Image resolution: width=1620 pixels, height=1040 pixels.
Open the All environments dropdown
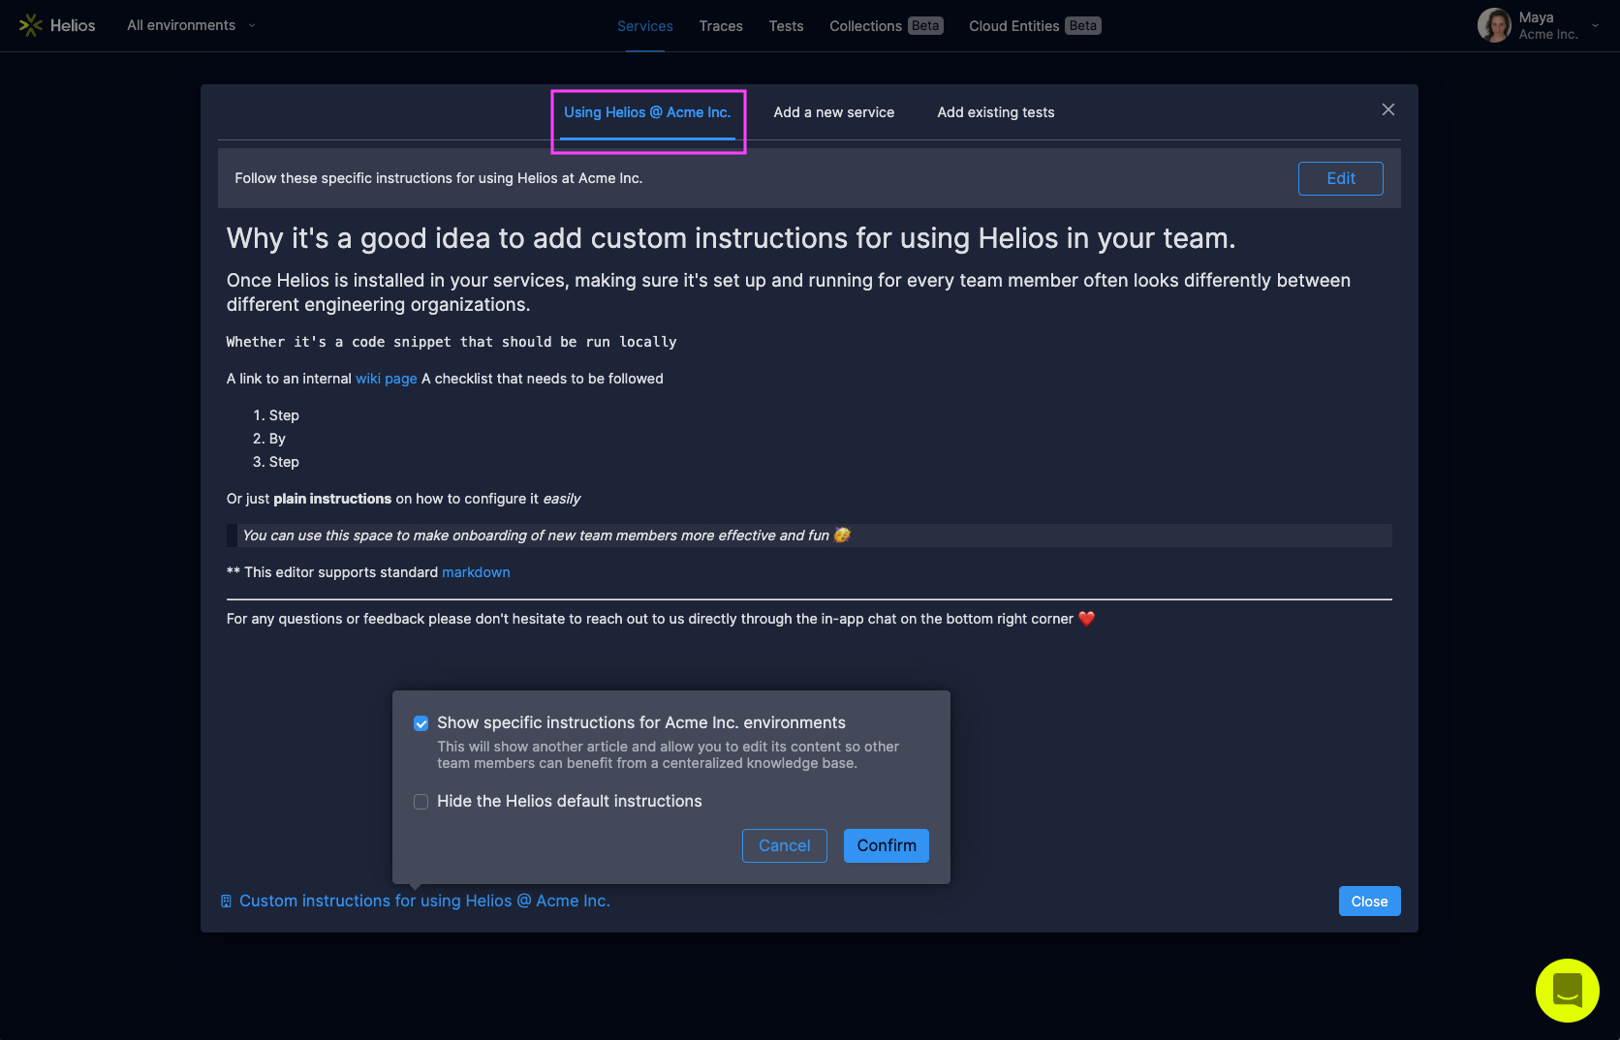[x=191, y=25]
